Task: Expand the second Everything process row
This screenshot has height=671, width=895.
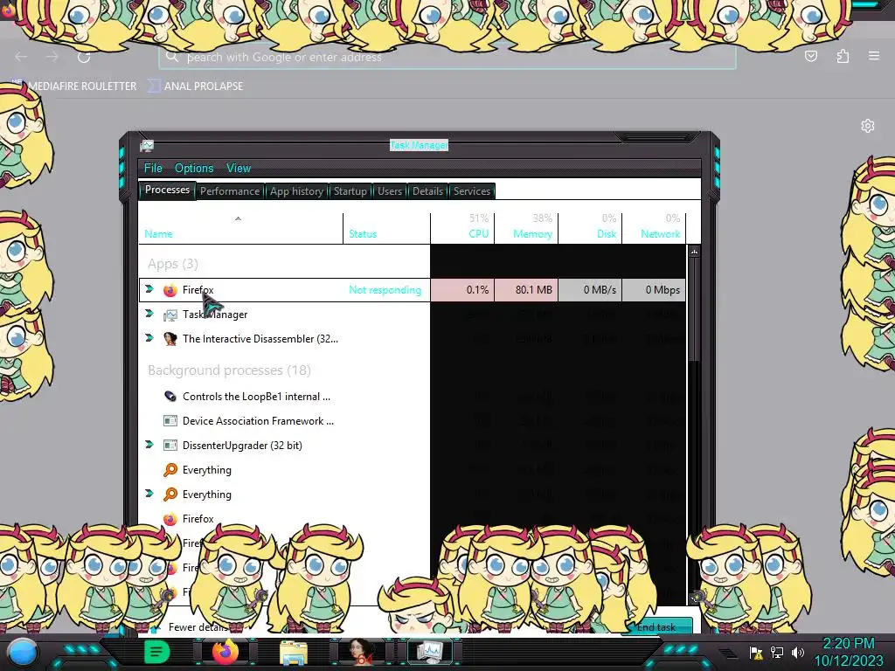Action: click(149, 495)
